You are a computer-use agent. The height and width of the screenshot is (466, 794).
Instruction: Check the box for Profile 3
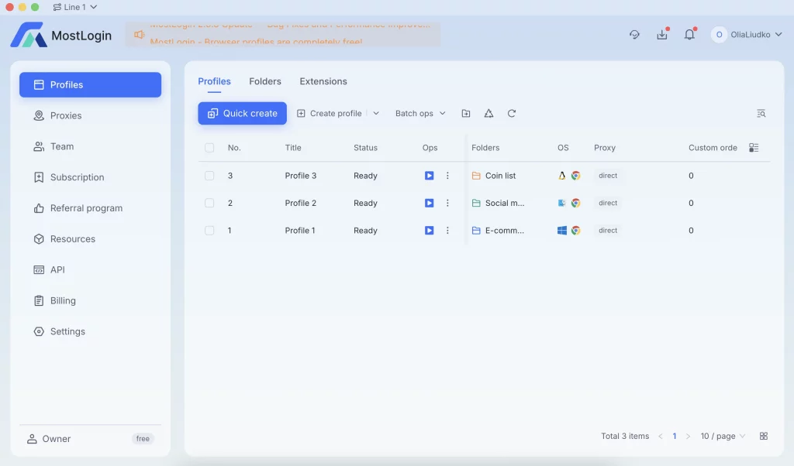tap(209, 176)
